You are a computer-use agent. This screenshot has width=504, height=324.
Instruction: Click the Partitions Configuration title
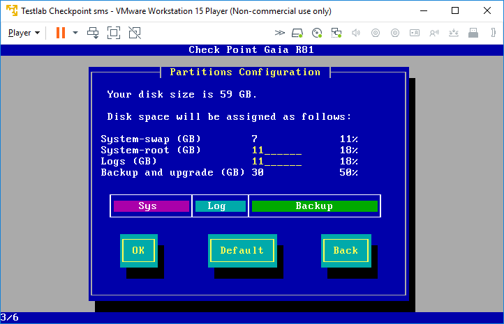click(x=245, y=72)
